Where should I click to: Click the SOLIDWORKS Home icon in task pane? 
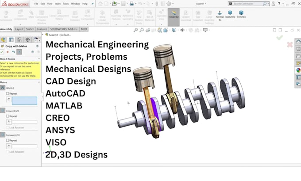tap(298, 42)
